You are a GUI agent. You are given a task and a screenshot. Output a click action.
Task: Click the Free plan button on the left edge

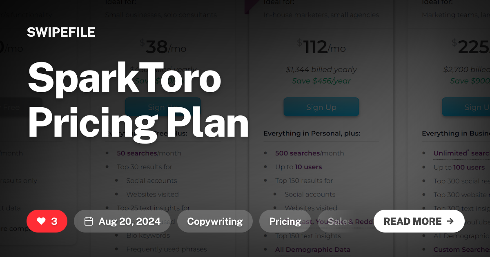pyautogui.click(x=16, y=107)
